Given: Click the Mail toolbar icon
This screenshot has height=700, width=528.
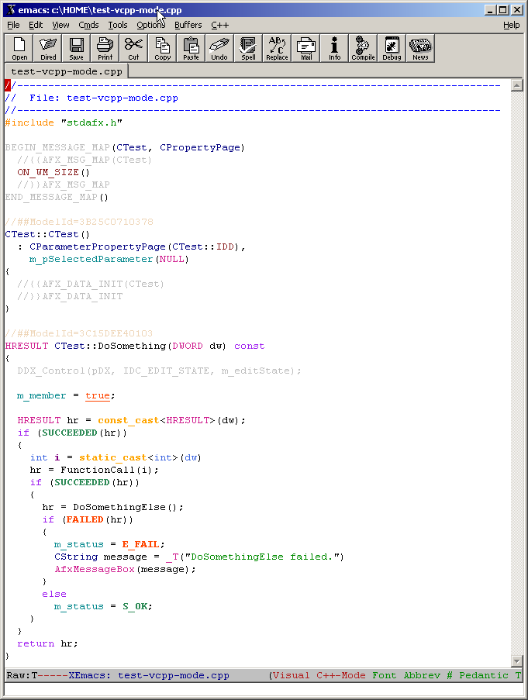Looking at the screenshot, I should point(305,48).
